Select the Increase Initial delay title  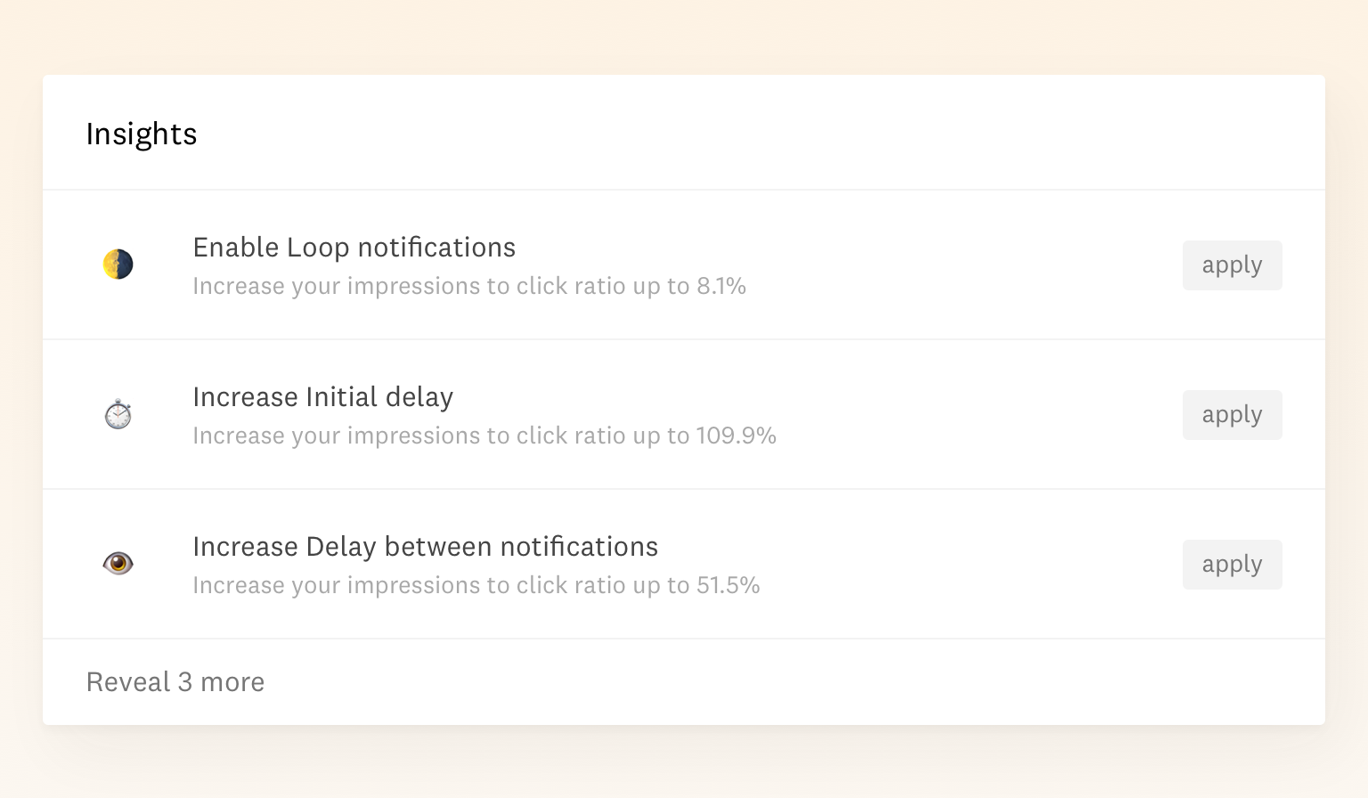point(323,397)
